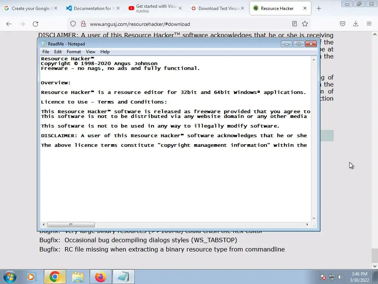Close the Download Test Viruses tab

coord(242,8)
